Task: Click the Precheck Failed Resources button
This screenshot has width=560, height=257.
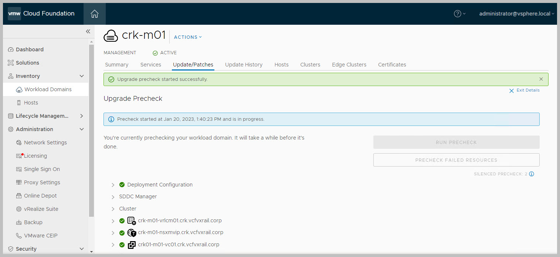Action: coord(456,160)
